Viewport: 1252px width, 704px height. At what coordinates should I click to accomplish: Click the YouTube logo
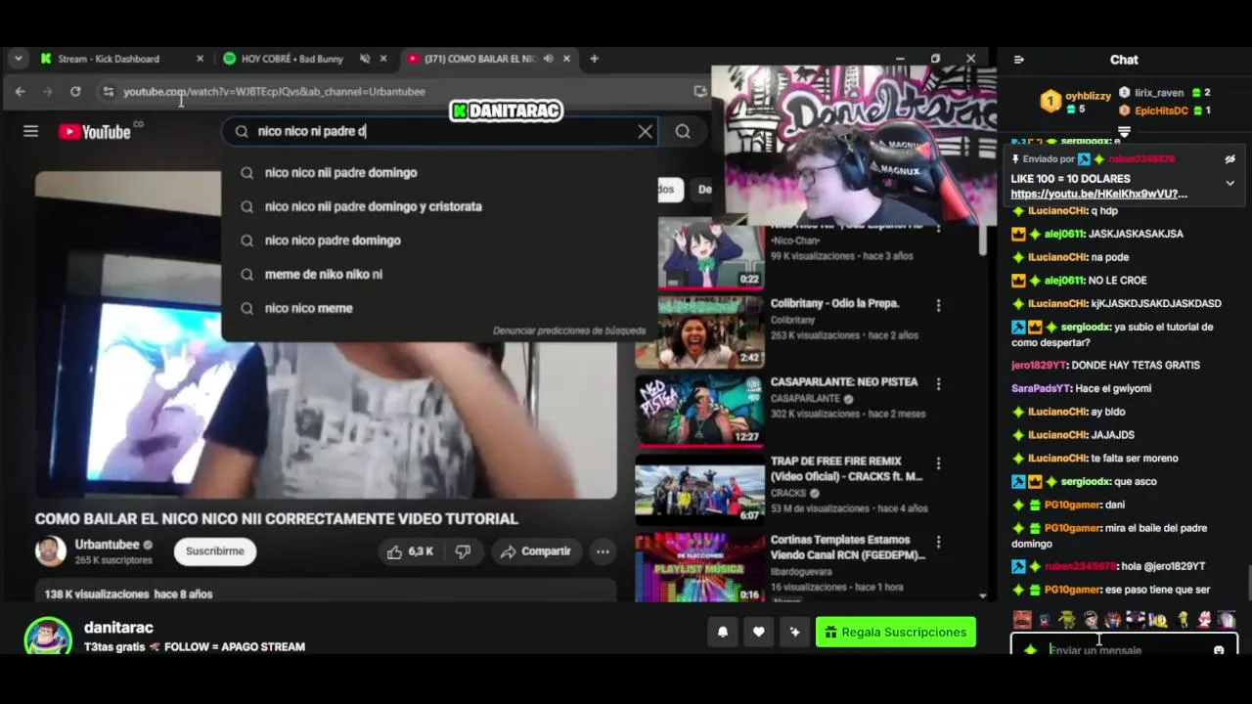click(96, 131)
